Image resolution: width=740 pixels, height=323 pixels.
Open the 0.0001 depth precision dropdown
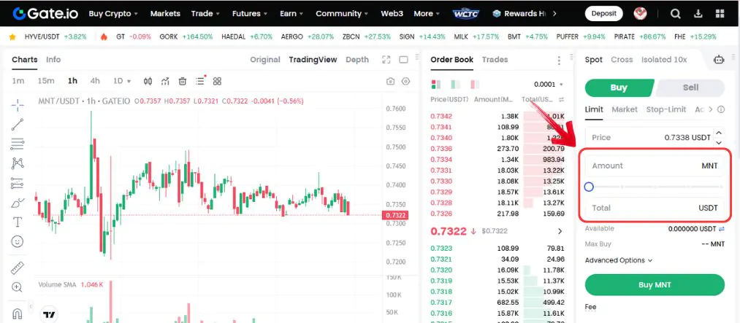pos(549,85)
